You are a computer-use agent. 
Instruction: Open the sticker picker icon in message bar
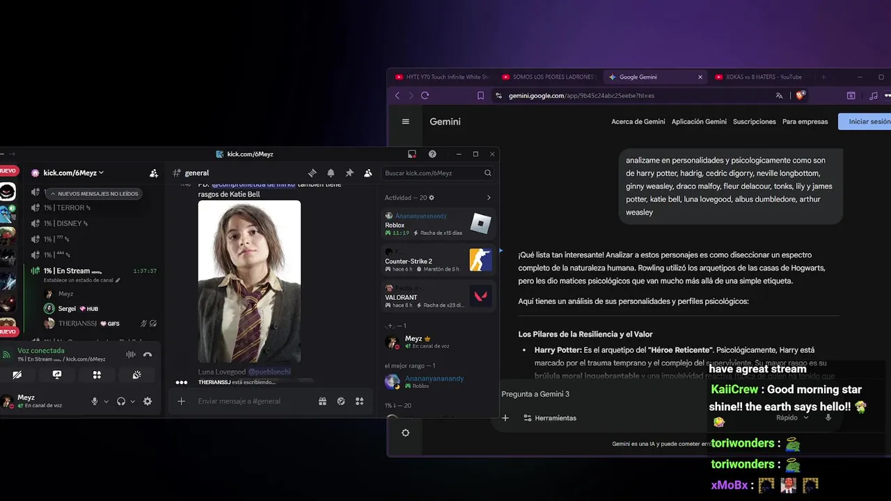(341, 401)
